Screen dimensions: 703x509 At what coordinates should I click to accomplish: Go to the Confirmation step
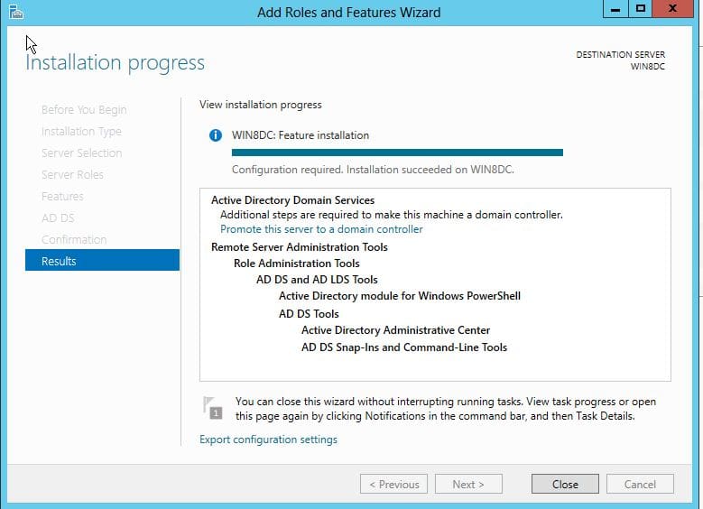[74, 239]
